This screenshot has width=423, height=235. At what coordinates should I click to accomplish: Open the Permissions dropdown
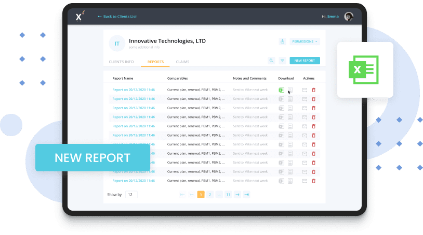(305, 41)
